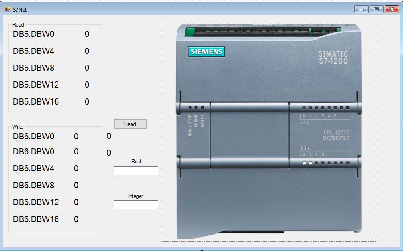Select the DB5.DBW4 label
Screen dimensions: 403x251
34,51
